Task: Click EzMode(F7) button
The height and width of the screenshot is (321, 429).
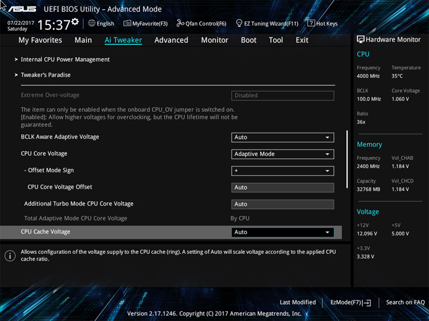Action: pyautogui.click(x=350, y=303)
